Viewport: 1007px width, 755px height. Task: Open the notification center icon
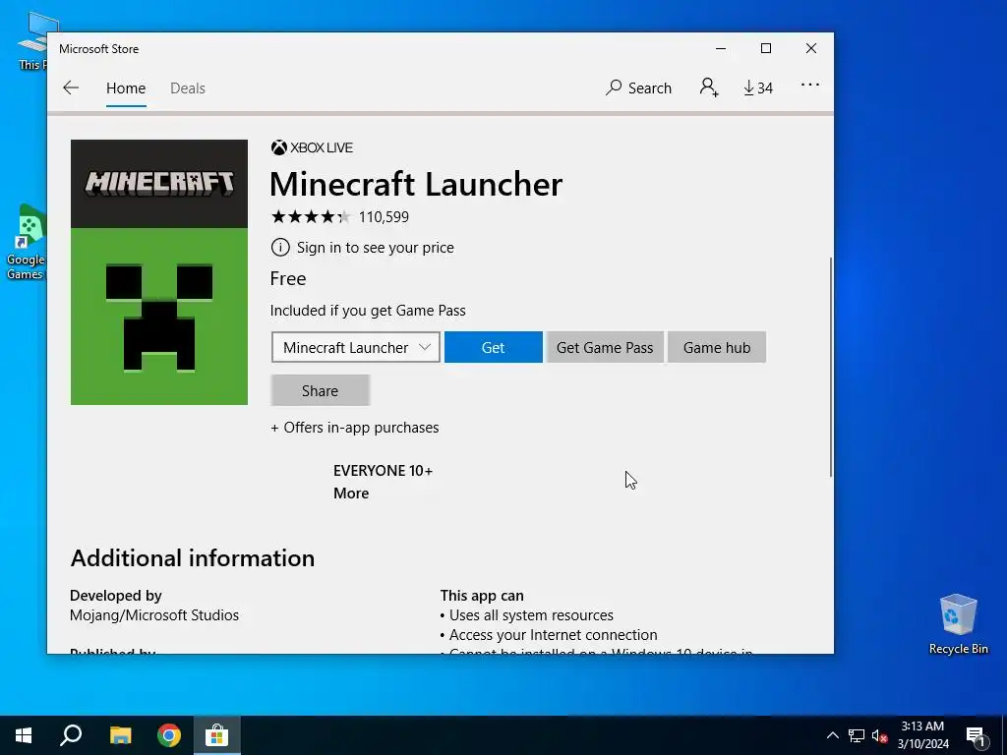976,735
